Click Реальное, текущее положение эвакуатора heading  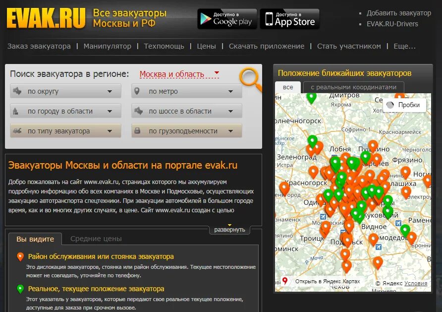[x=96, y=289]
